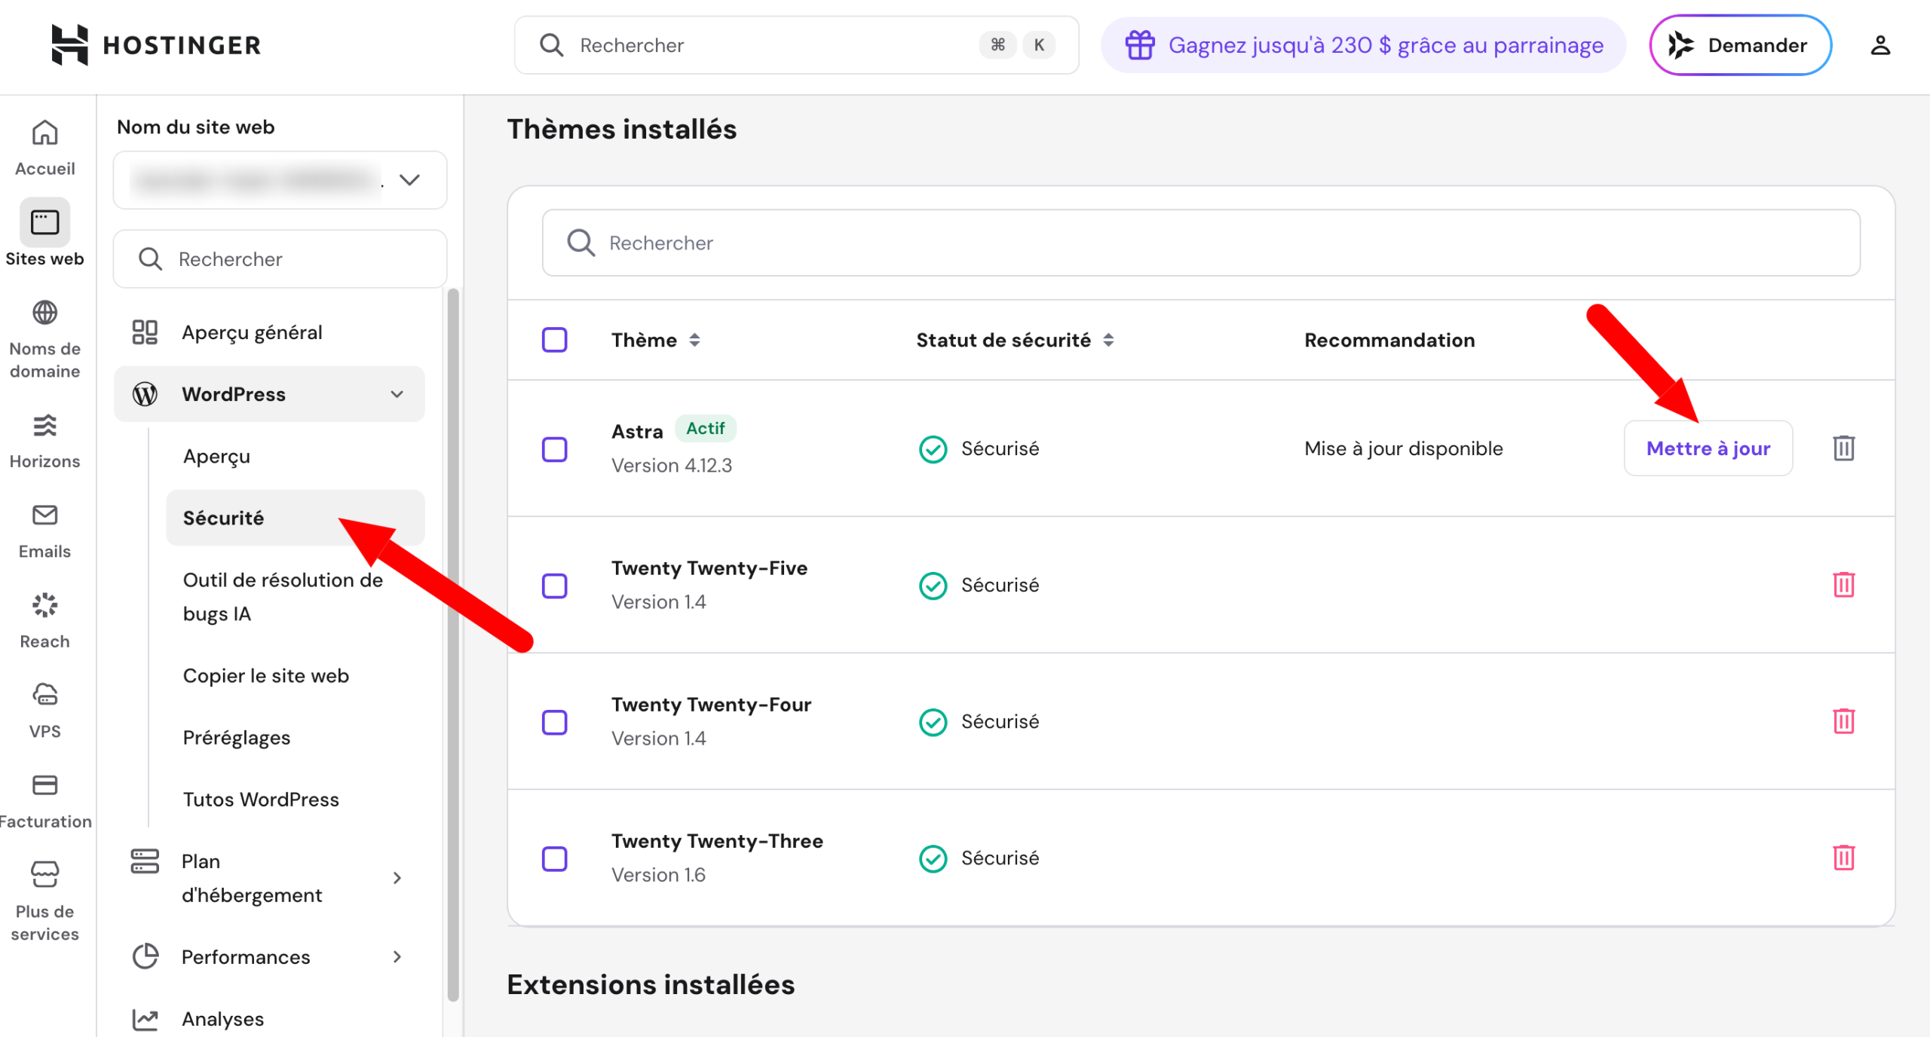Click the themes search magnifier icon

tap(581, 243)
